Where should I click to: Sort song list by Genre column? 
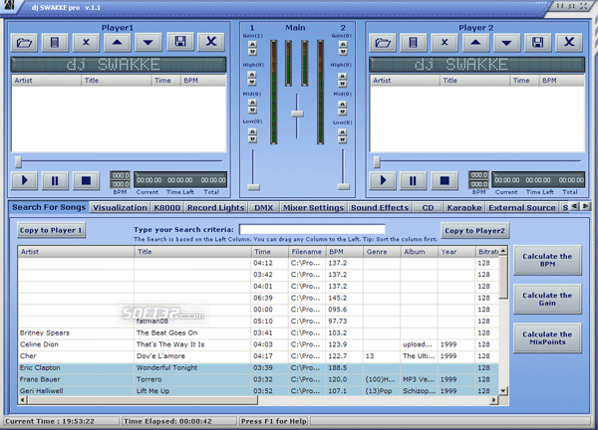(x=382, y=252)
